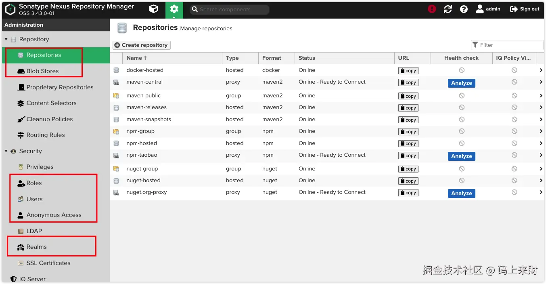Sort by IQ Policy Violations column header
546x284 pixels.
tap(514, 58)
